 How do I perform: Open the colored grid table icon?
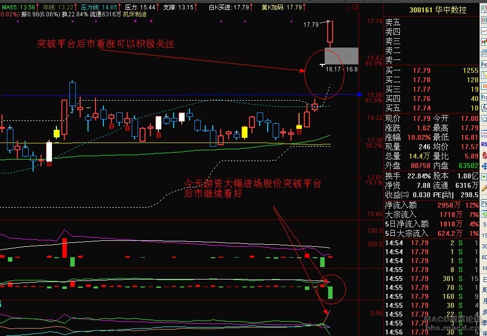point(484,20)
